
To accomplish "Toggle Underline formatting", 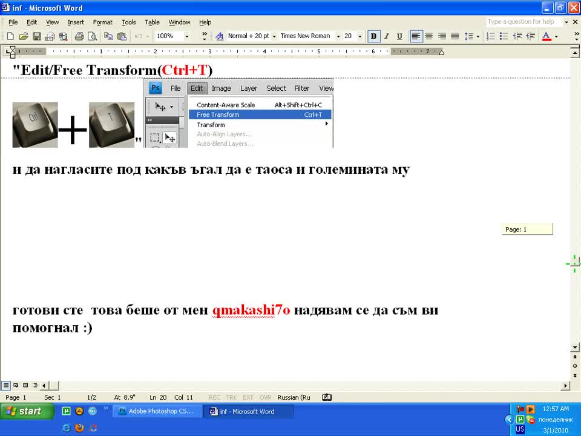I will pos(399,36).
